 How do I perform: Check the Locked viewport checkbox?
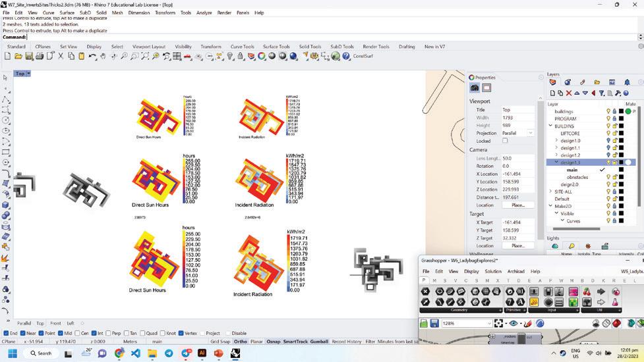[x=505, y=141]
